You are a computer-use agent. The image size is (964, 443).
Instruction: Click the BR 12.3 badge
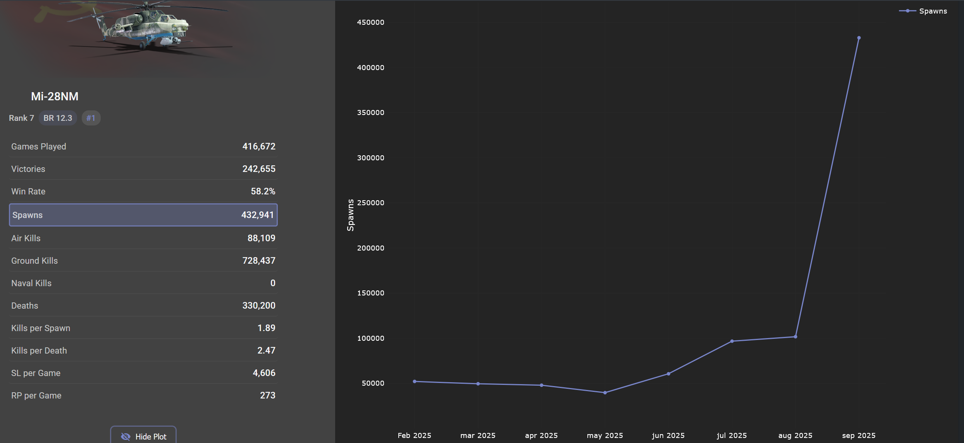pyautogui.click(x=58, y=118)
